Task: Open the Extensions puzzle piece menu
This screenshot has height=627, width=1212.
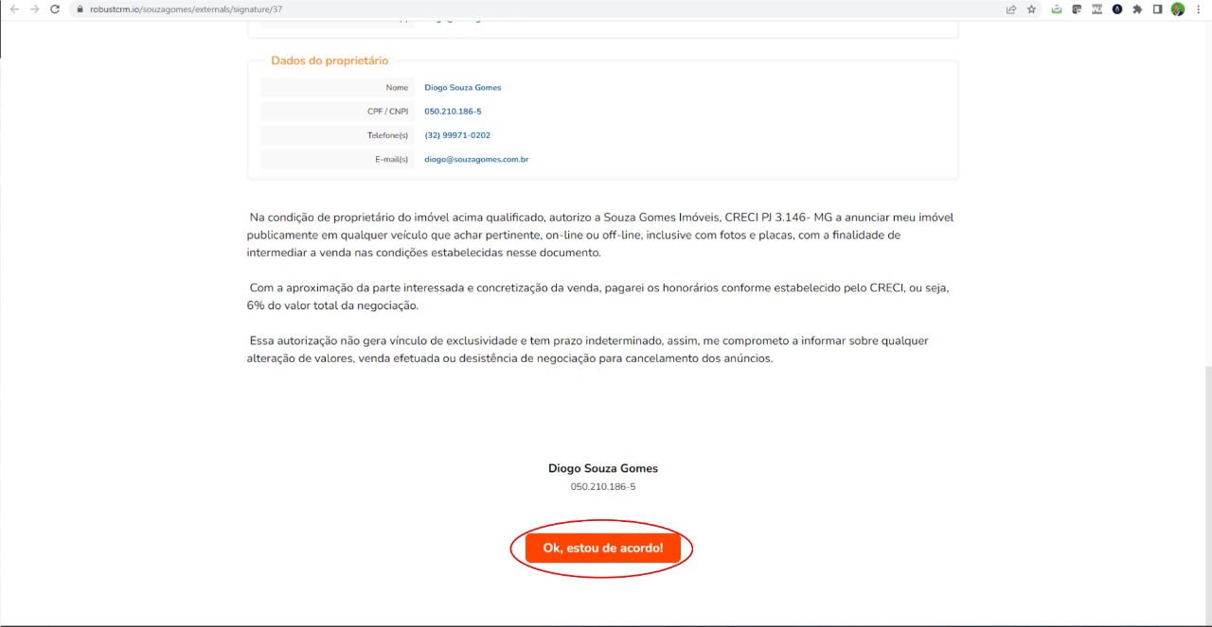Action: pyautogui.click(x=1137, y=9)
